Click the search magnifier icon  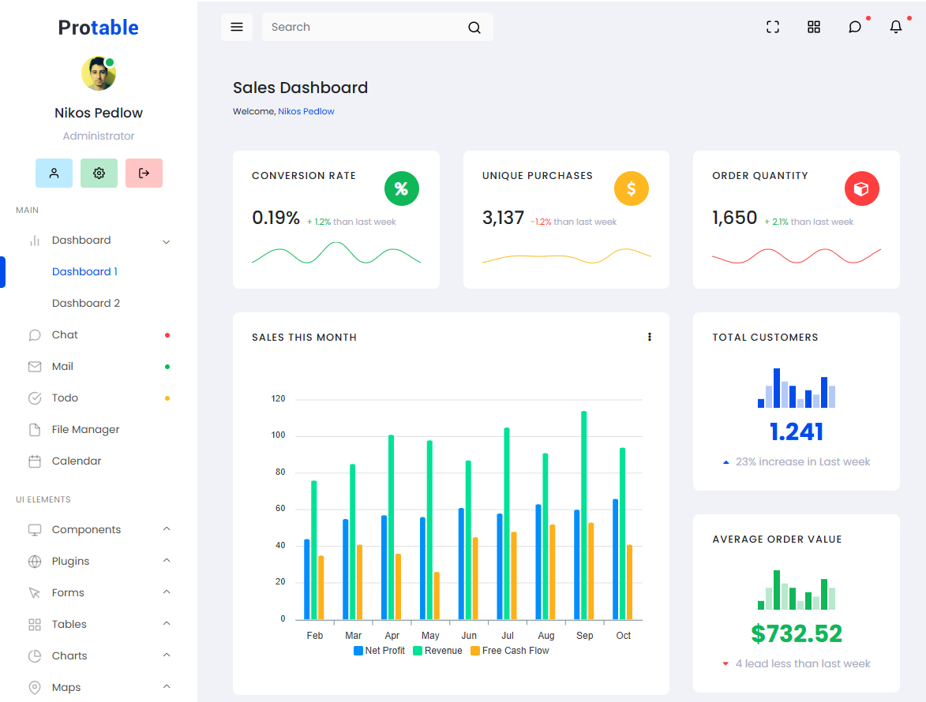point(474,28)
